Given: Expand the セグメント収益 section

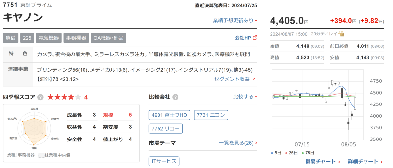Looking at the screenshot, I should coord(235,79).
